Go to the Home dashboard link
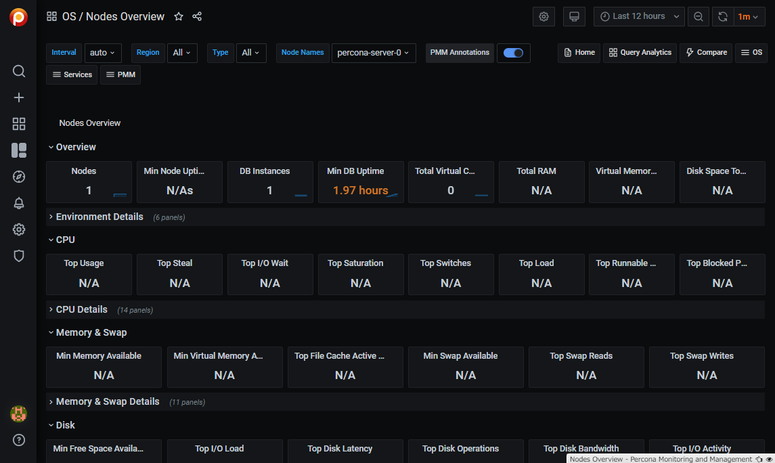 click(x=579, y=52)
